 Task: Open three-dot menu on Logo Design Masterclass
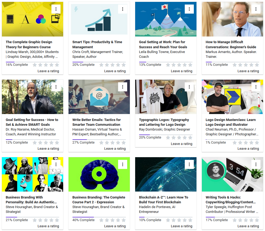click(x=256, y=87)
